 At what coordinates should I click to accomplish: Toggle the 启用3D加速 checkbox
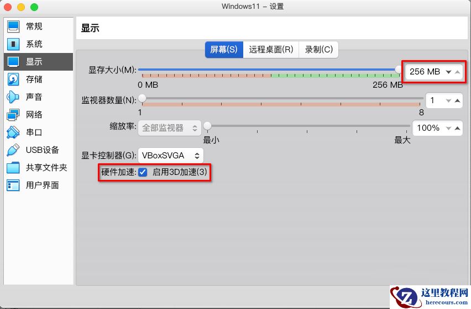pos(143,172)
